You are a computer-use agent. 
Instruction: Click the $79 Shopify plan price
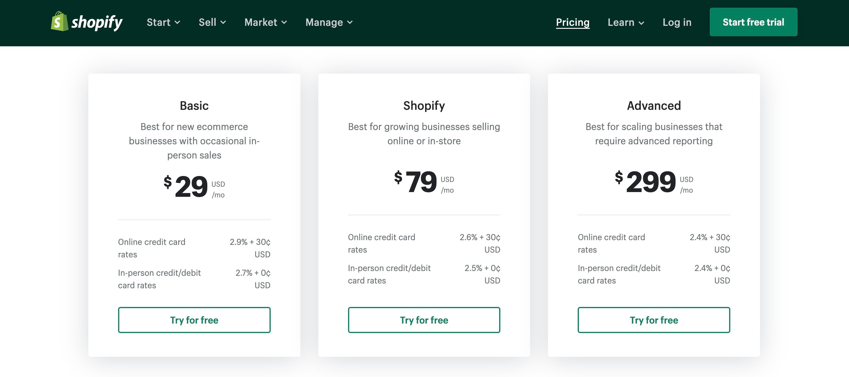click(x=424, y=182)
